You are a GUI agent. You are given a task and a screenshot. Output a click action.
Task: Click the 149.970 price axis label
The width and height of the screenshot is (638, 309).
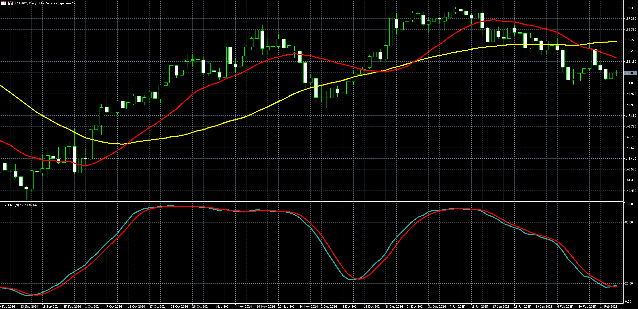(631, 94)
